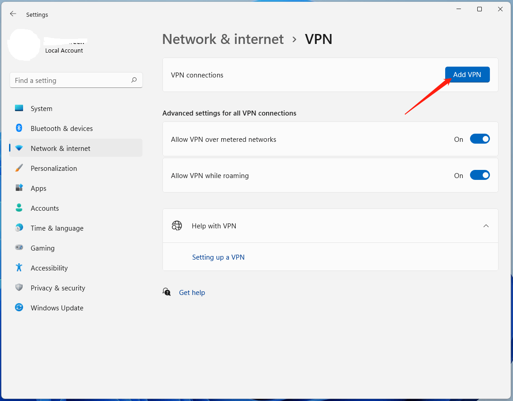Open Time & language settings
The height and width of the screenshot is (401, 513).
pyautogui.click(x=76, y=228)
